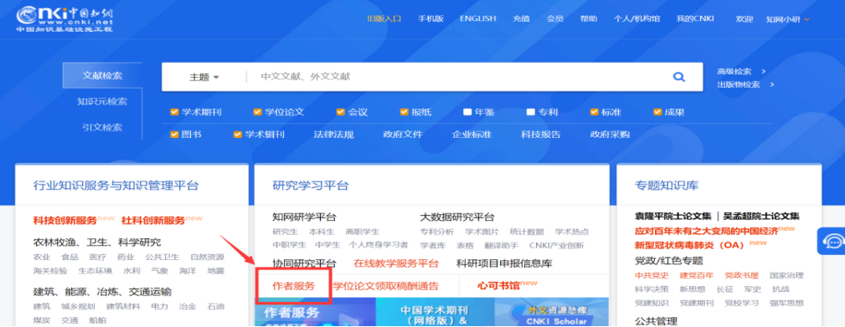Click the 城乡规划 link

78,307
